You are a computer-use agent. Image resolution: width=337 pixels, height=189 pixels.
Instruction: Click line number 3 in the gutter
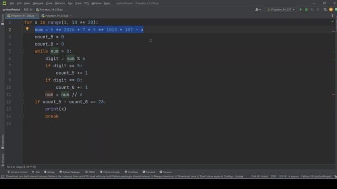click(x=9, y=37)
